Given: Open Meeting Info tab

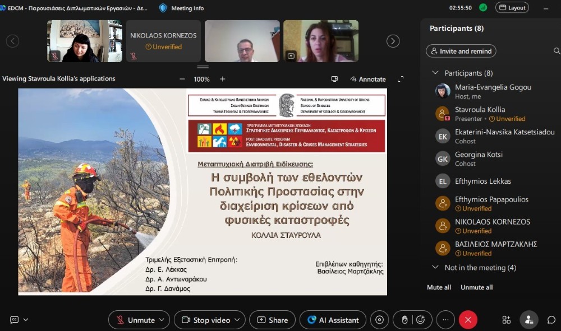Looking at the screenshot, I should [x=182, y=8].
